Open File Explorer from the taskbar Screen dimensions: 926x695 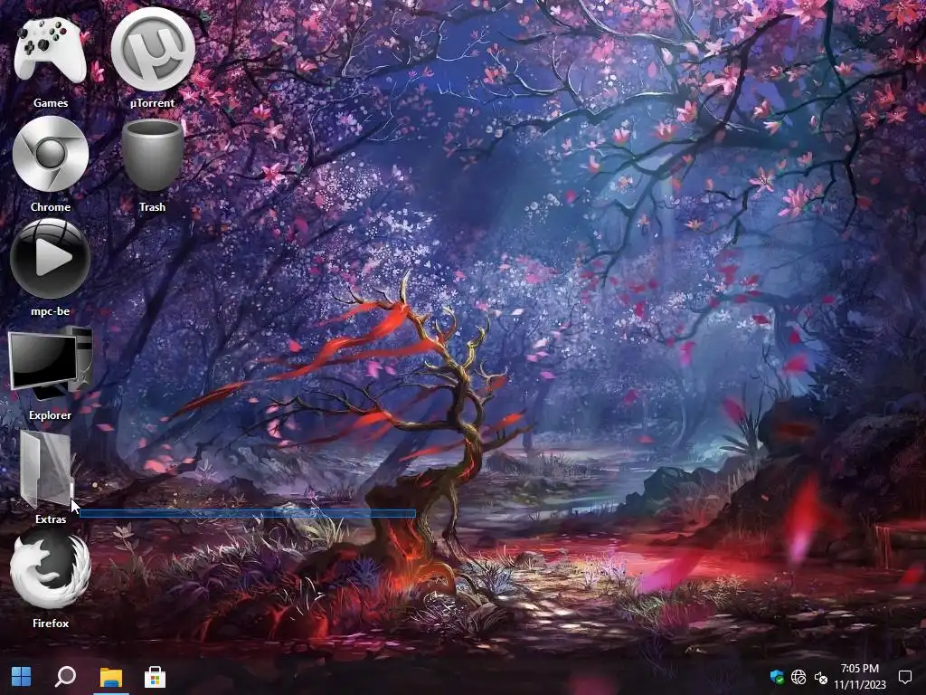[x=111, y=677]
